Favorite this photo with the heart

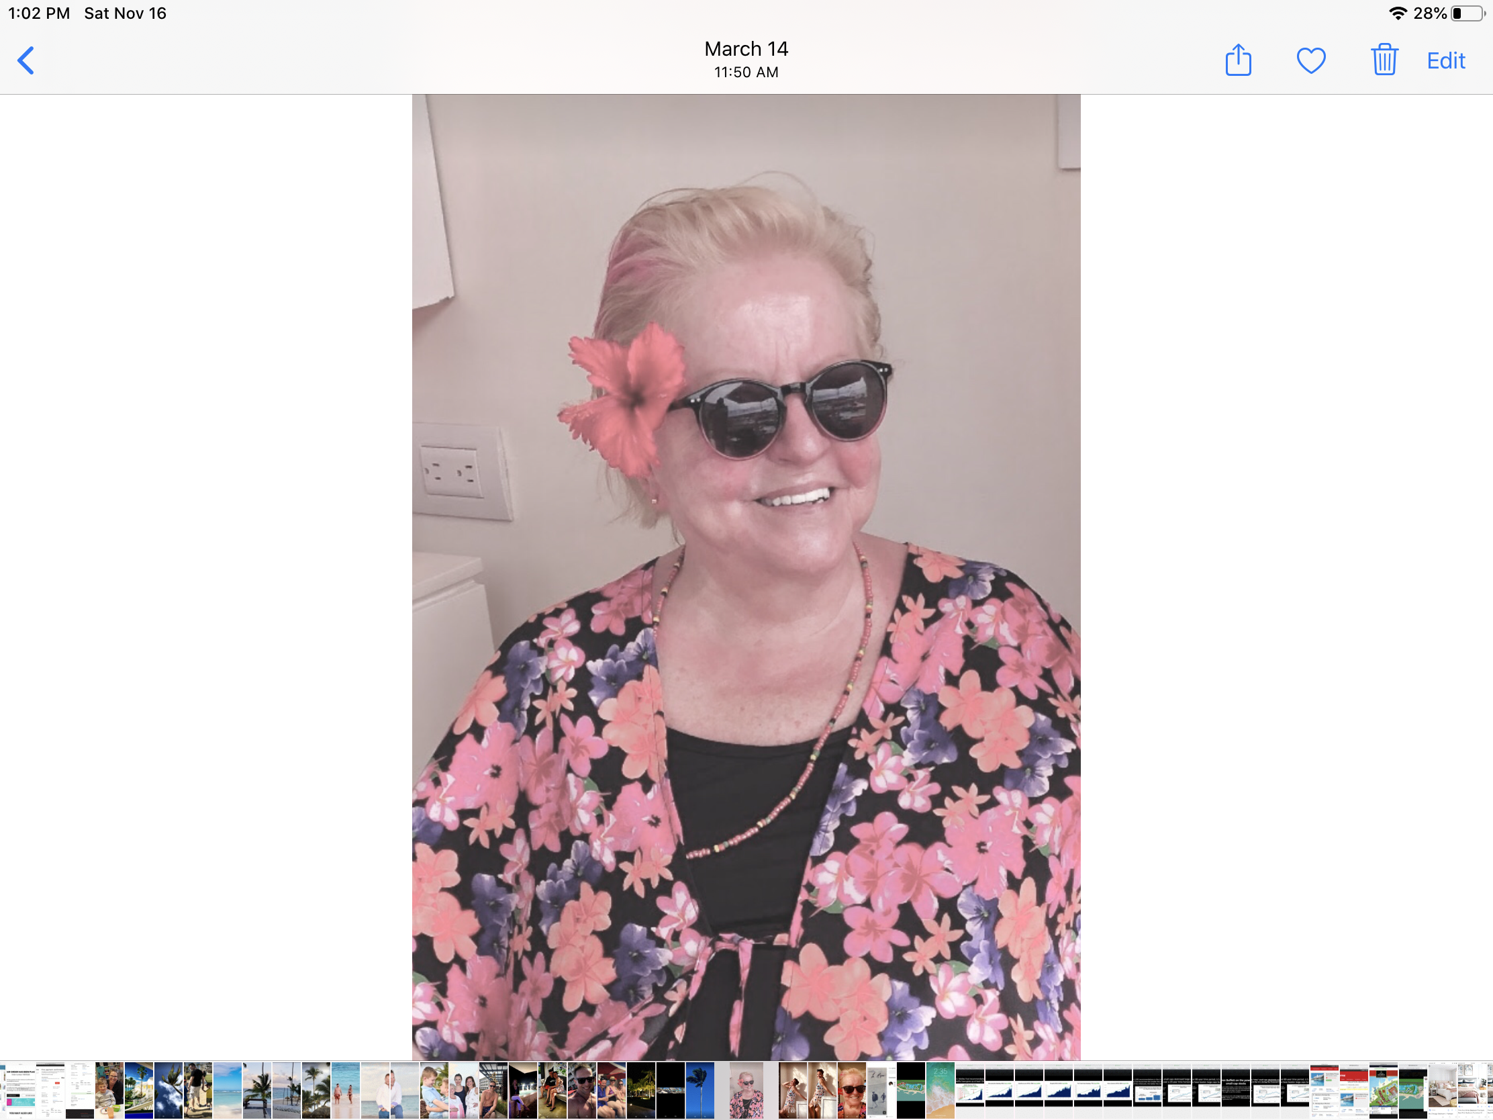coord(1311,60)
